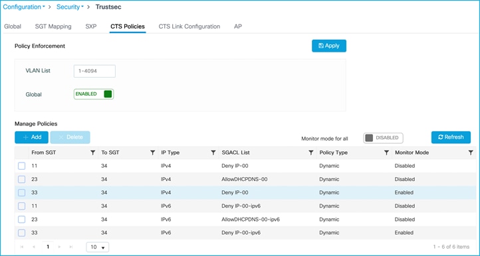This screenshot has width=480, height=256.
Task: Sort by the Policy Type column header
Action: pos(333,153)
